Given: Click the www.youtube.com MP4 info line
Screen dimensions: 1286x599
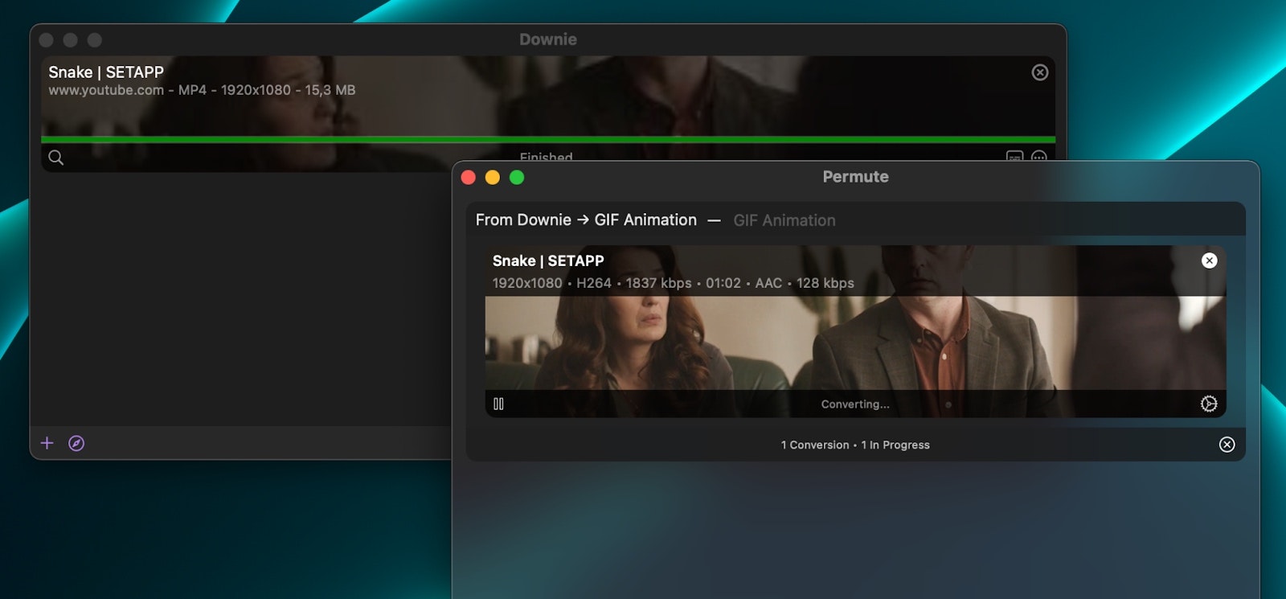Looking at the screenshot, I should (202, 90).
